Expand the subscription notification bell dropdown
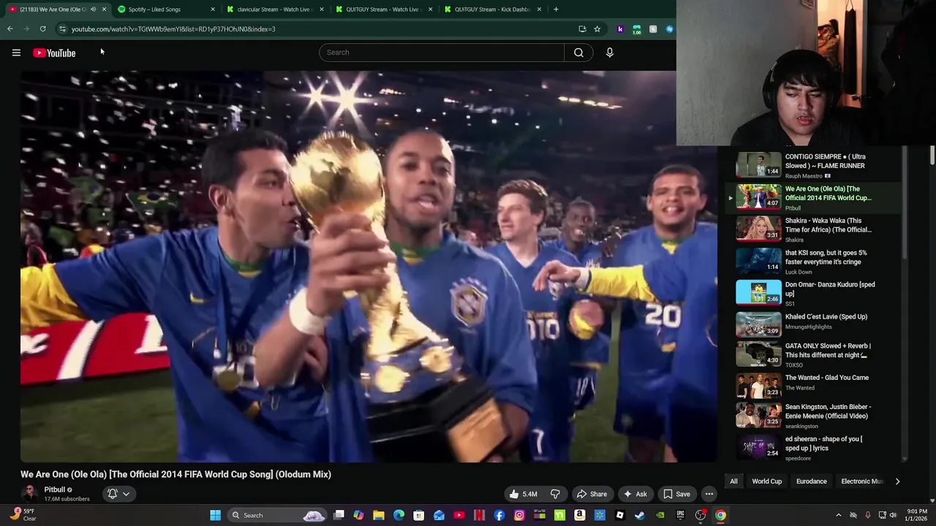The image size is (936, 526). pyautogui.click(x=118, y=494)
